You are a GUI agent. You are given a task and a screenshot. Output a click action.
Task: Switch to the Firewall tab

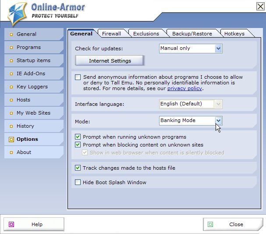point(111,34)
